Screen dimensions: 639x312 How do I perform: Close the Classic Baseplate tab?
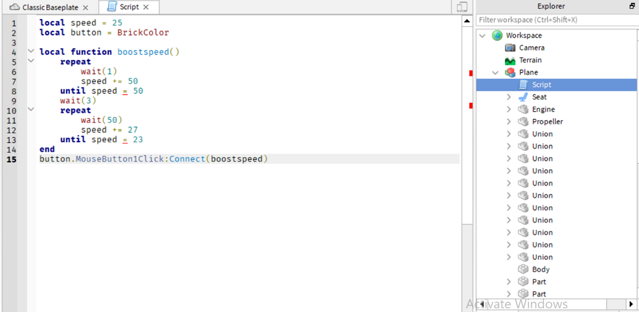tap(85, 8)
